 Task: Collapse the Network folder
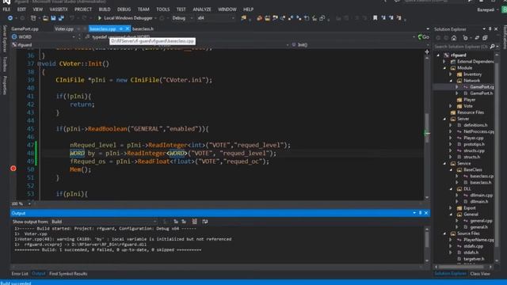coord(451,81)
